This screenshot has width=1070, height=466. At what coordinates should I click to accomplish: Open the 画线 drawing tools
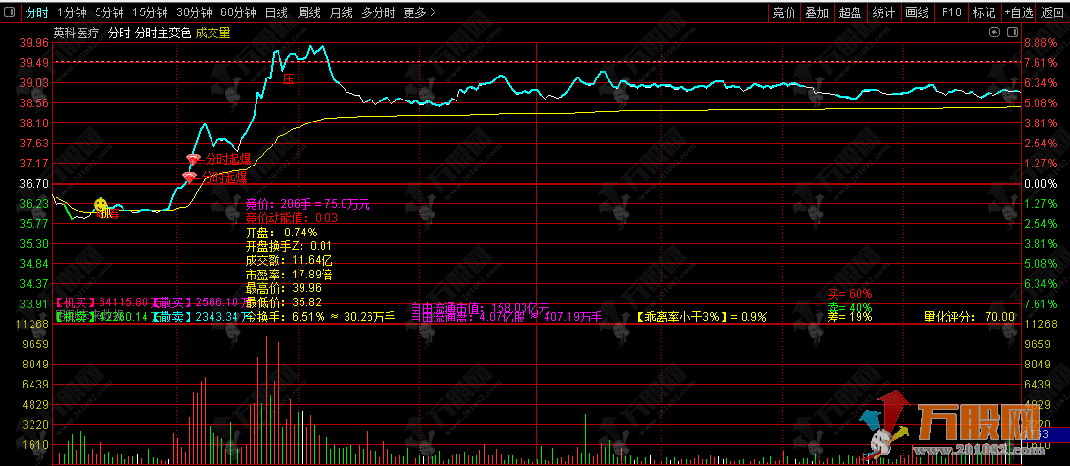pyautogui.click(x=917, y=12)
